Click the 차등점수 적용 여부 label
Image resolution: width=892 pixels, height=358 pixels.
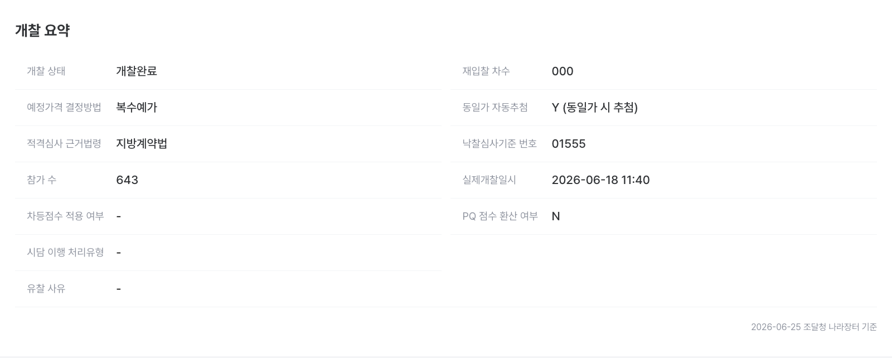pos(65,216)
